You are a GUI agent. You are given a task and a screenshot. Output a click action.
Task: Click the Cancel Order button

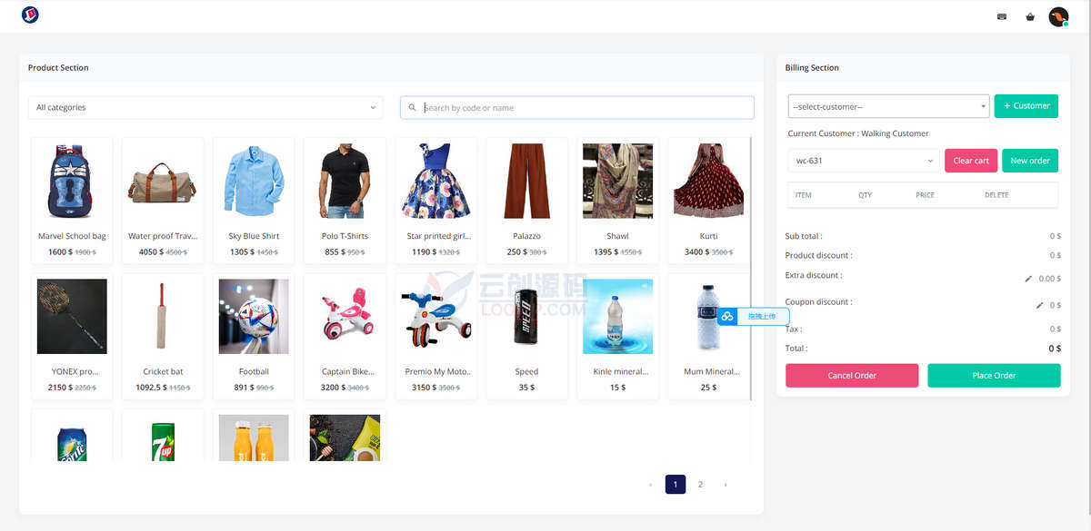(x=852, y=376)
